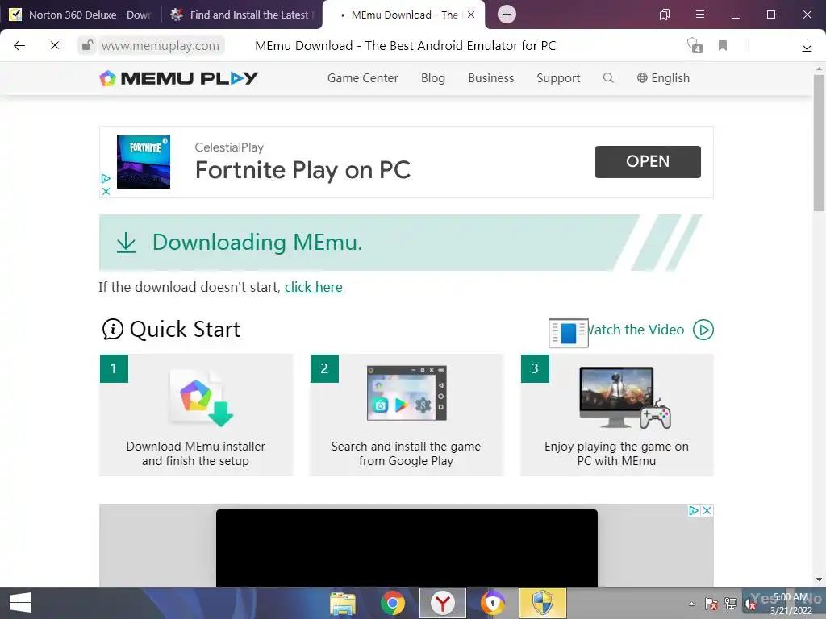Open the Avast Secure Browser taskbar icon
This screenshot has width=826, height=619.
pyautogui.click(x=493, y=603)
